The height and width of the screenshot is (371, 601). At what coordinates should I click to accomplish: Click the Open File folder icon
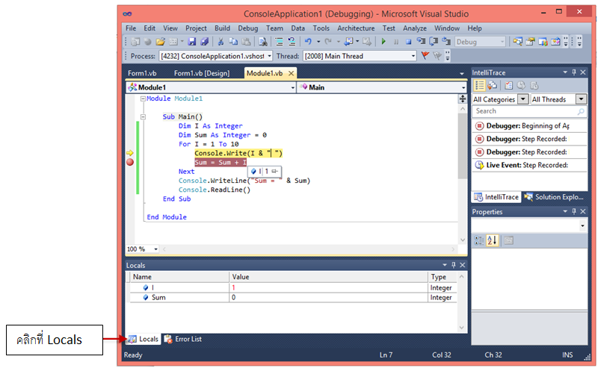[160, 41]
